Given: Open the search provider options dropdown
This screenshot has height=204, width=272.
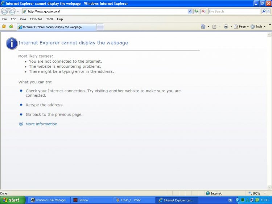Looking at the screenshot, I should tap(268, 12).
